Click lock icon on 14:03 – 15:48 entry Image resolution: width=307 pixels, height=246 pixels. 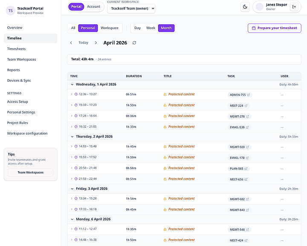pyautogui.click(x=165, y=146)
